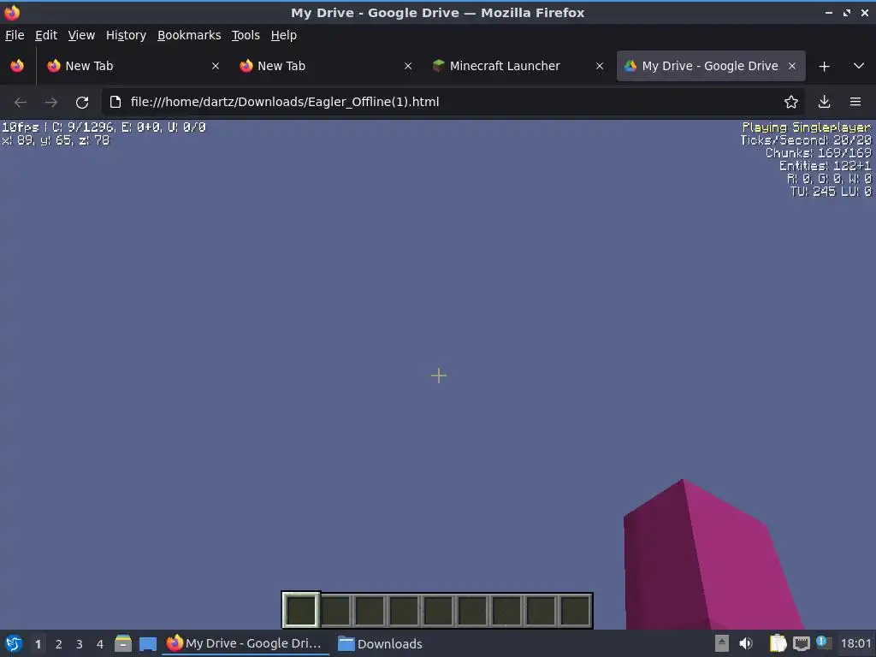Activate the Firefox window in taskbar
This screenshot has width=876, height=657.
click(246, 643)
